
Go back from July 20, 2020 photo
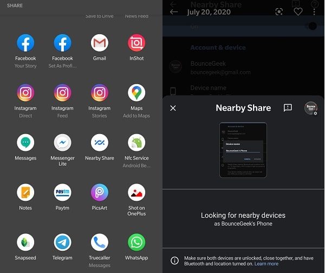click(x=174, y=12)
